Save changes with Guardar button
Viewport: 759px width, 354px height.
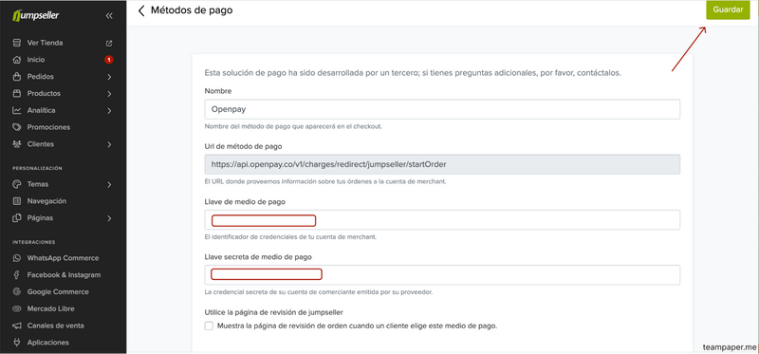coord(728,9)
